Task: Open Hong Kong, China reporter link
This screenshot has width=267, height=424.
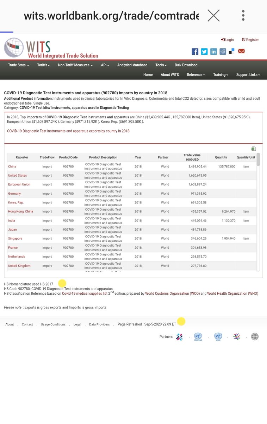Action: 20,212
